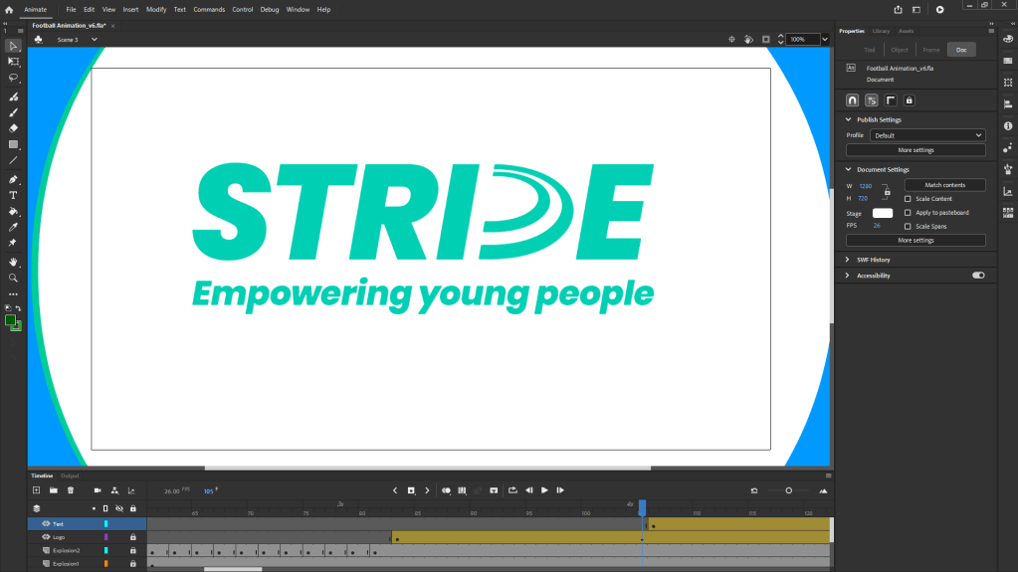The width and height of the screenshot is (1018, 572).
Task: Activate the Zoom magnifier tool
Action: [x=13, y=278]
